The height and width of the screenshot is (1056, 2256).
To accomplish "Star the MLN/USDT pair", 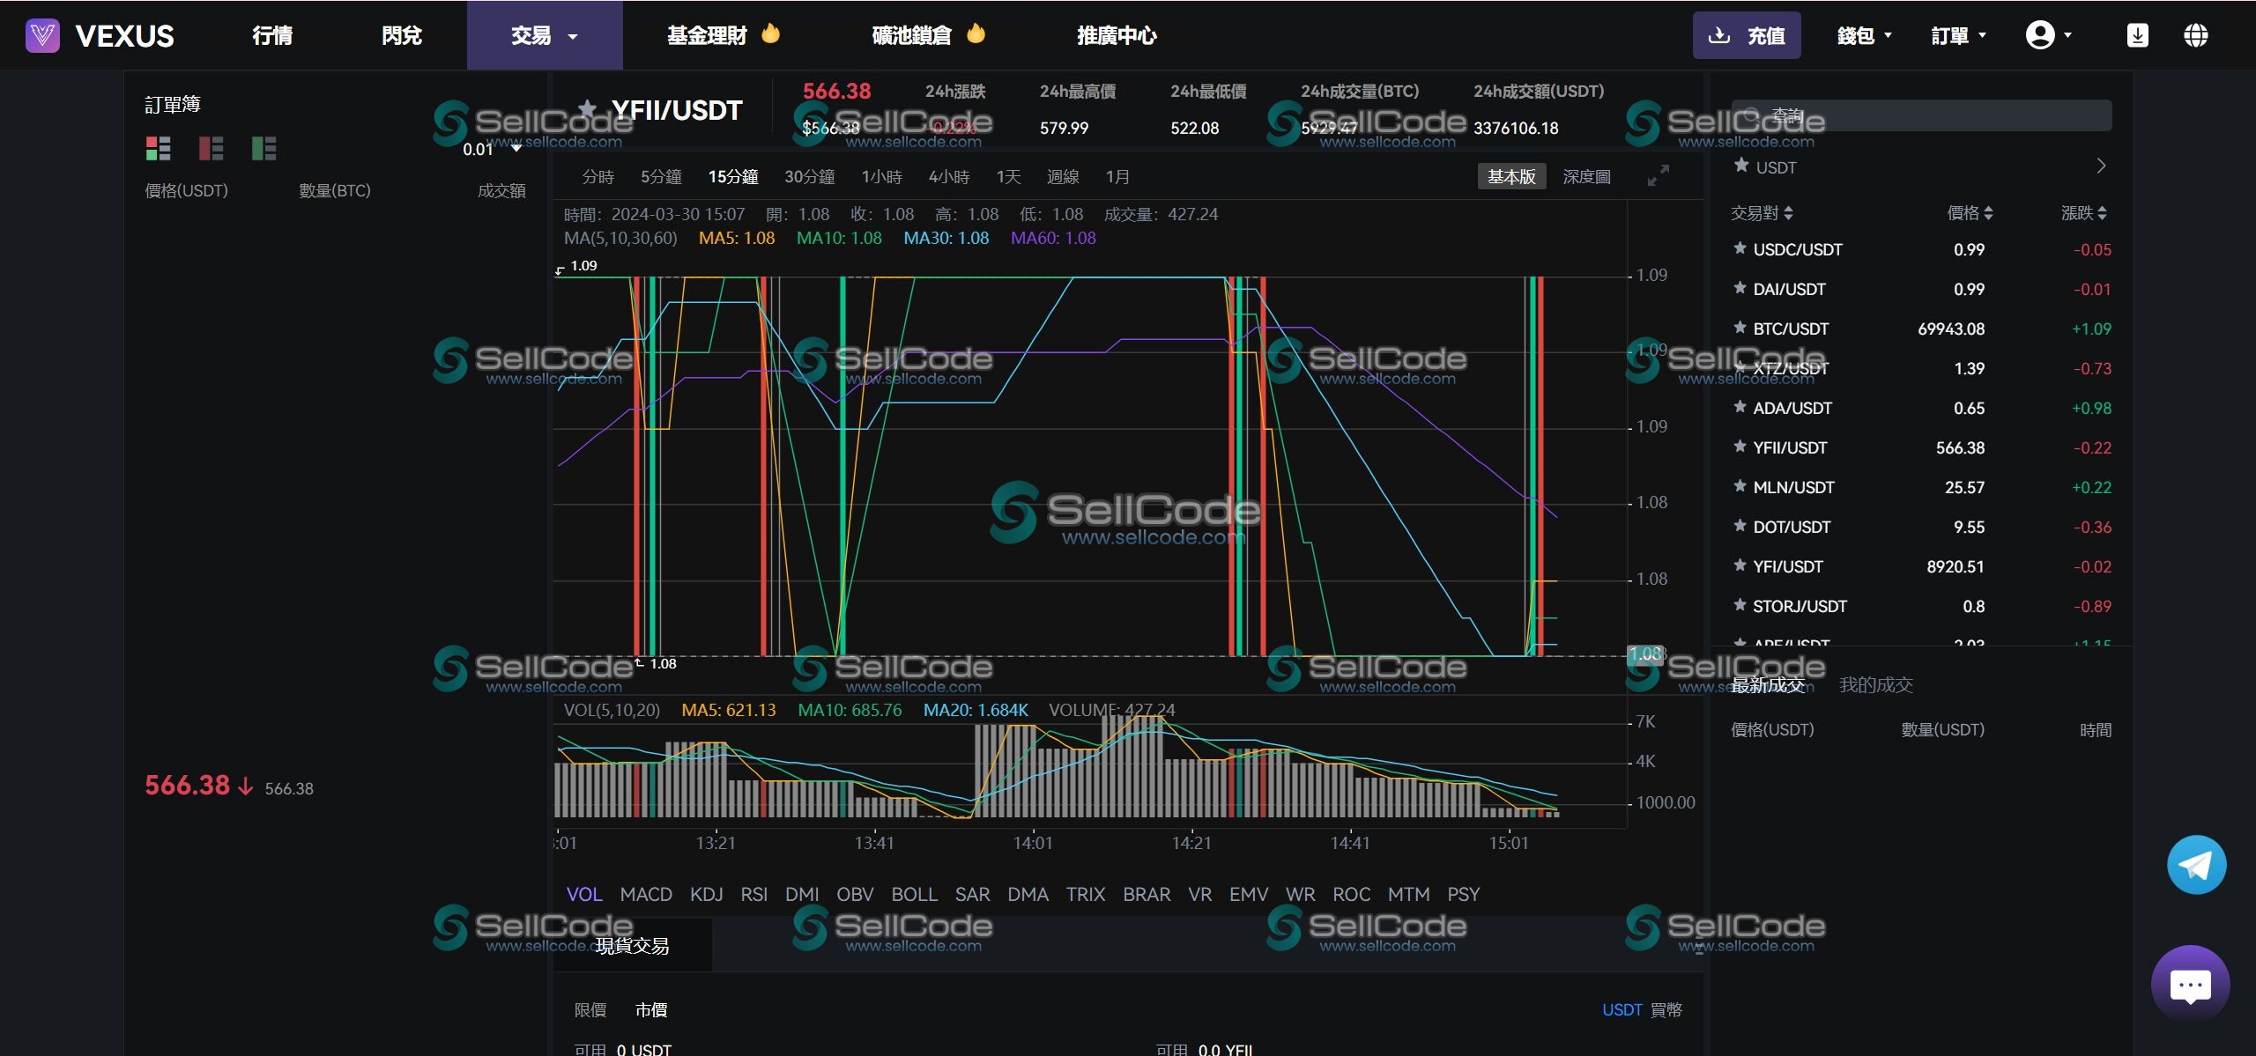I will (1740, 486).
